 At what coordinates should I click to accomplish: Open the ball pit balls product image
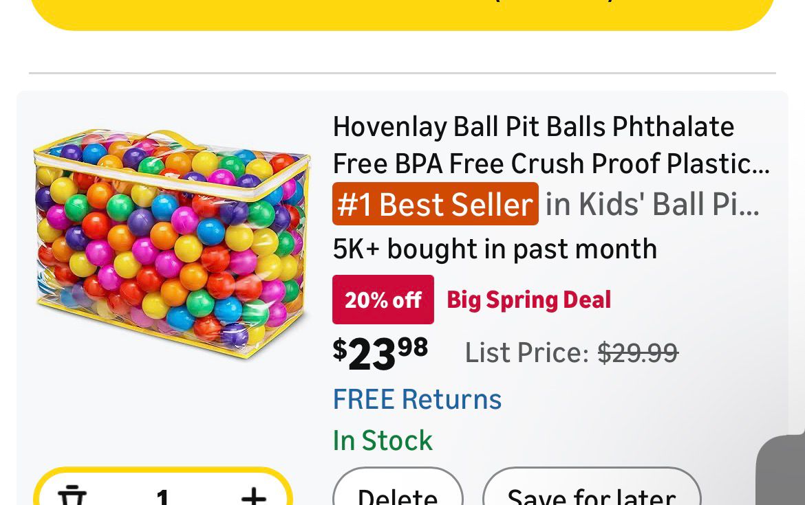(171, 244)
